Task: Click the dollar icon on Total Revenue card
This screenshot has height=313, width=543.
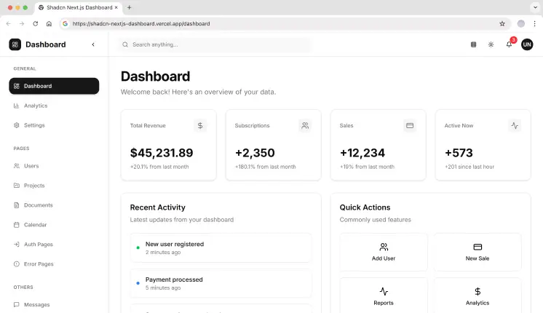Action: [x=200, y=126]
